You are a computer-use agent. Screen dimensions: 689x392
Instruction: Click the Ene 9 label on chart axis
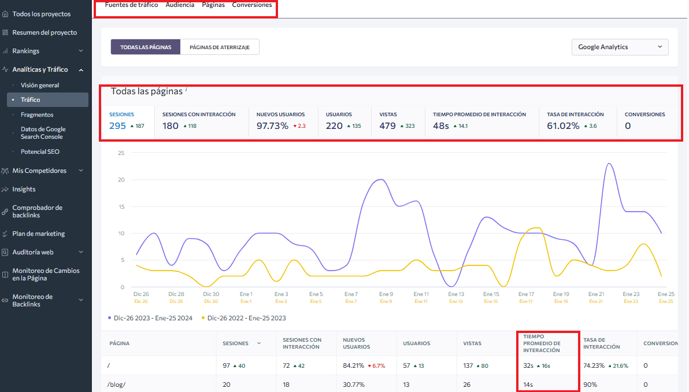tap(386, 294)
